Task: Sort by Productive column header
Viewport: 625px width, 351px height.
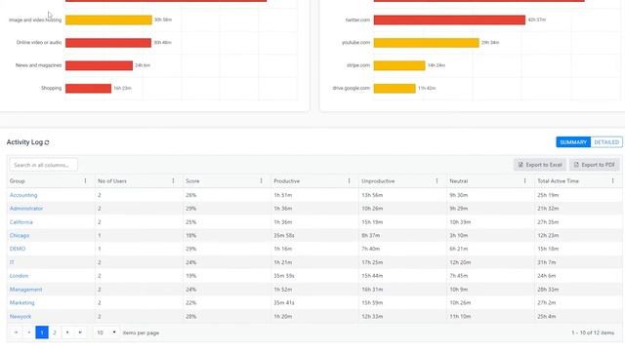Action: (286, 181)
